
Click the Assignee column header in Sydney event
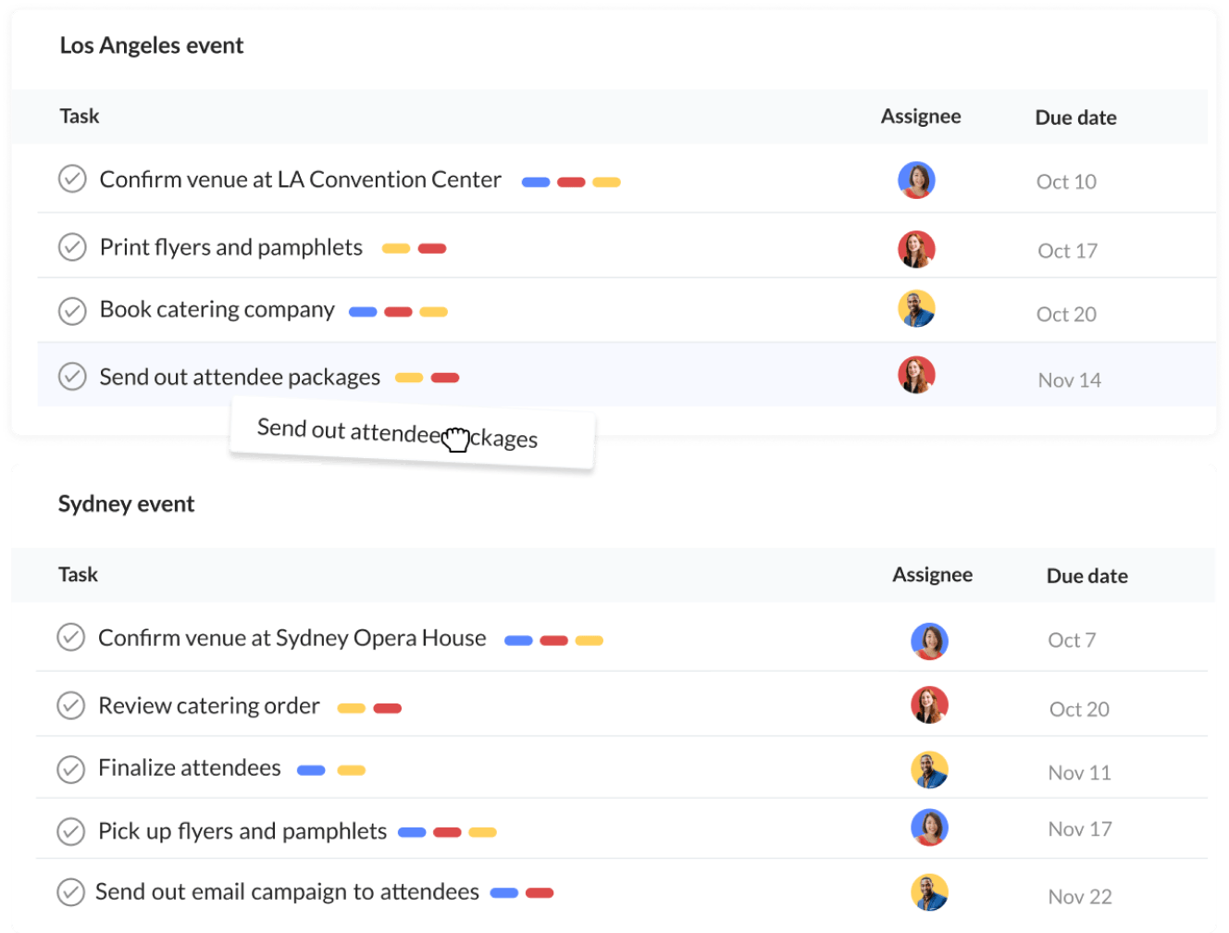[x=932, y=575]
